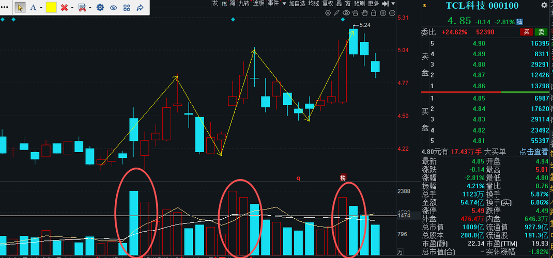Open the 九转 indicator tab
Viewport: 553px width, 258px height.
point(243,4)
